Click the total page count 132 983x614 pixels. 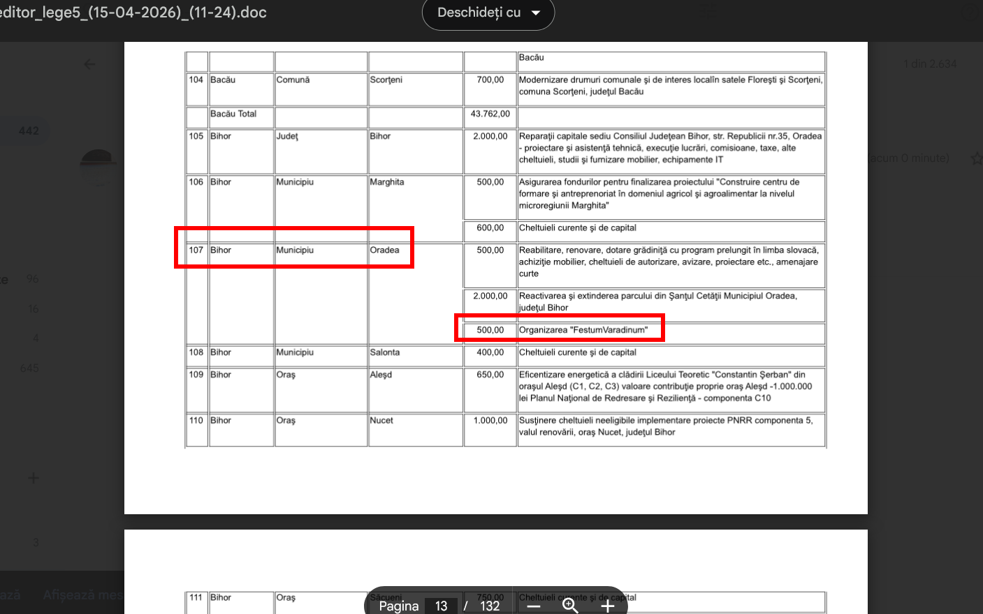tap(490, 606)
